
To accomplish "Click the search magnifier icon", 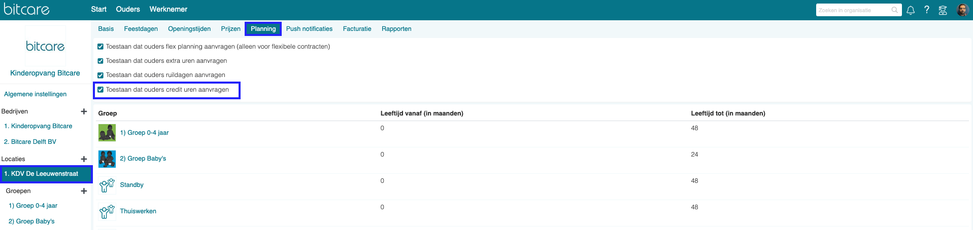I will click(x=895, y=10).
